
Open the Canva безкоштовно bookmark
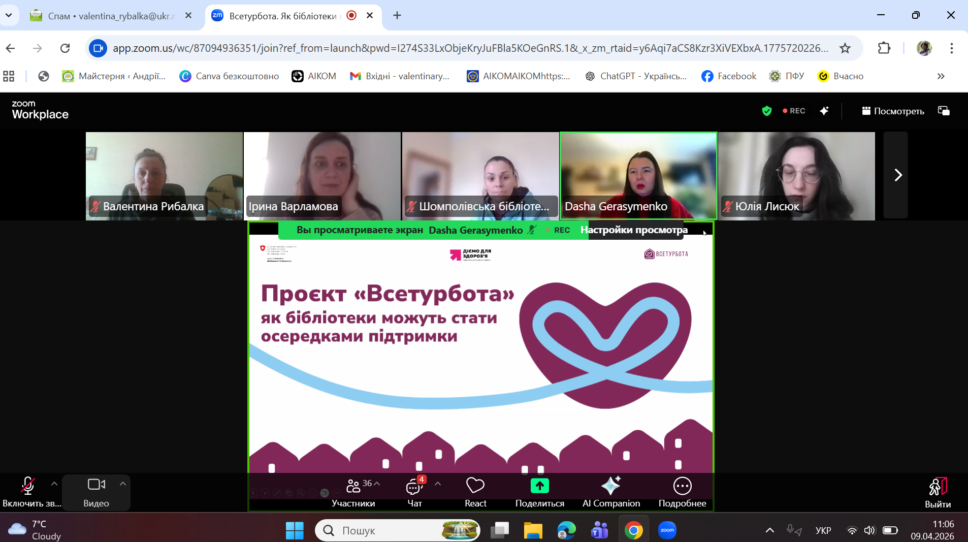229,76
